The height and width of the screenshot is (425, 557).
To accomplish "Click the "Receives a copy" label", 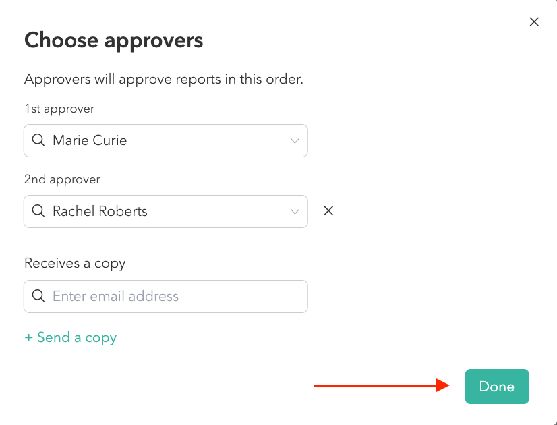I will [75, 264].
